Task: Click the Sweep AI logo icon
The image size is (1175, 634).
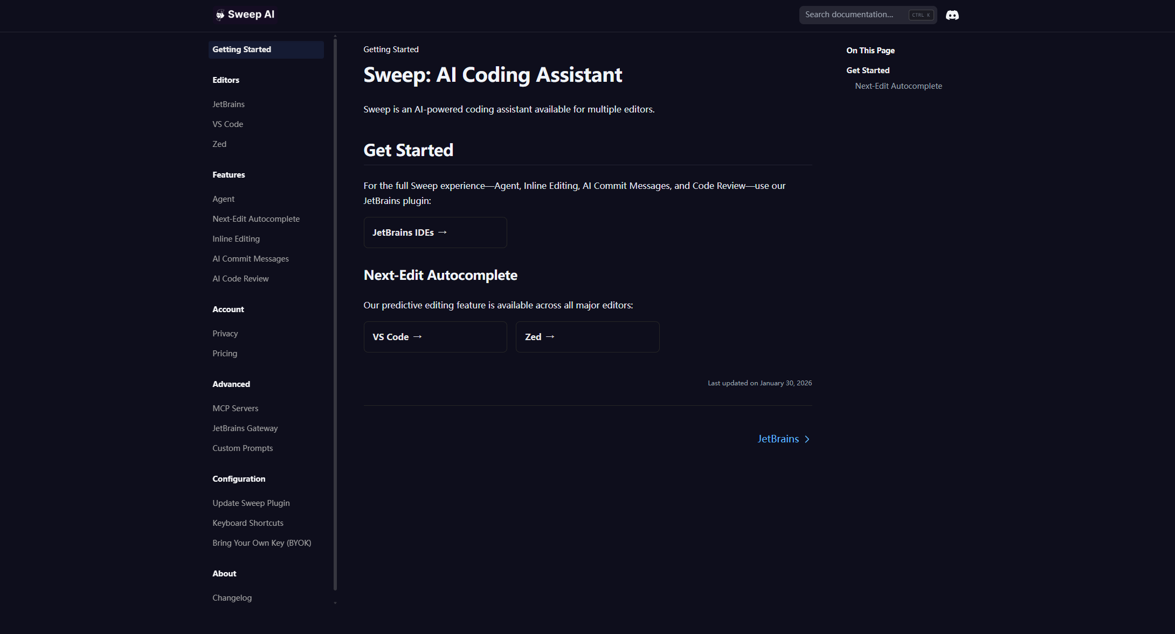Action: [220, 15]
